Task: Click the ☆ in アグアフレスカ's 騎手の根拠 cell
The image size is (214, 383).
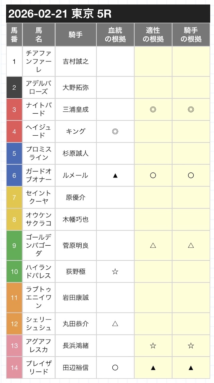Action: pos(191,346)
